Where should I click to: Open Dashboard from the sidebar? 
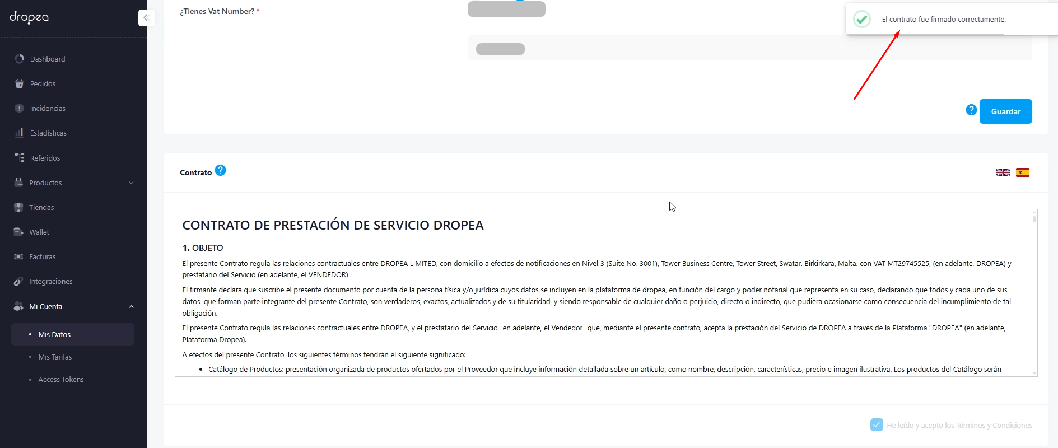tap(47, 59)
